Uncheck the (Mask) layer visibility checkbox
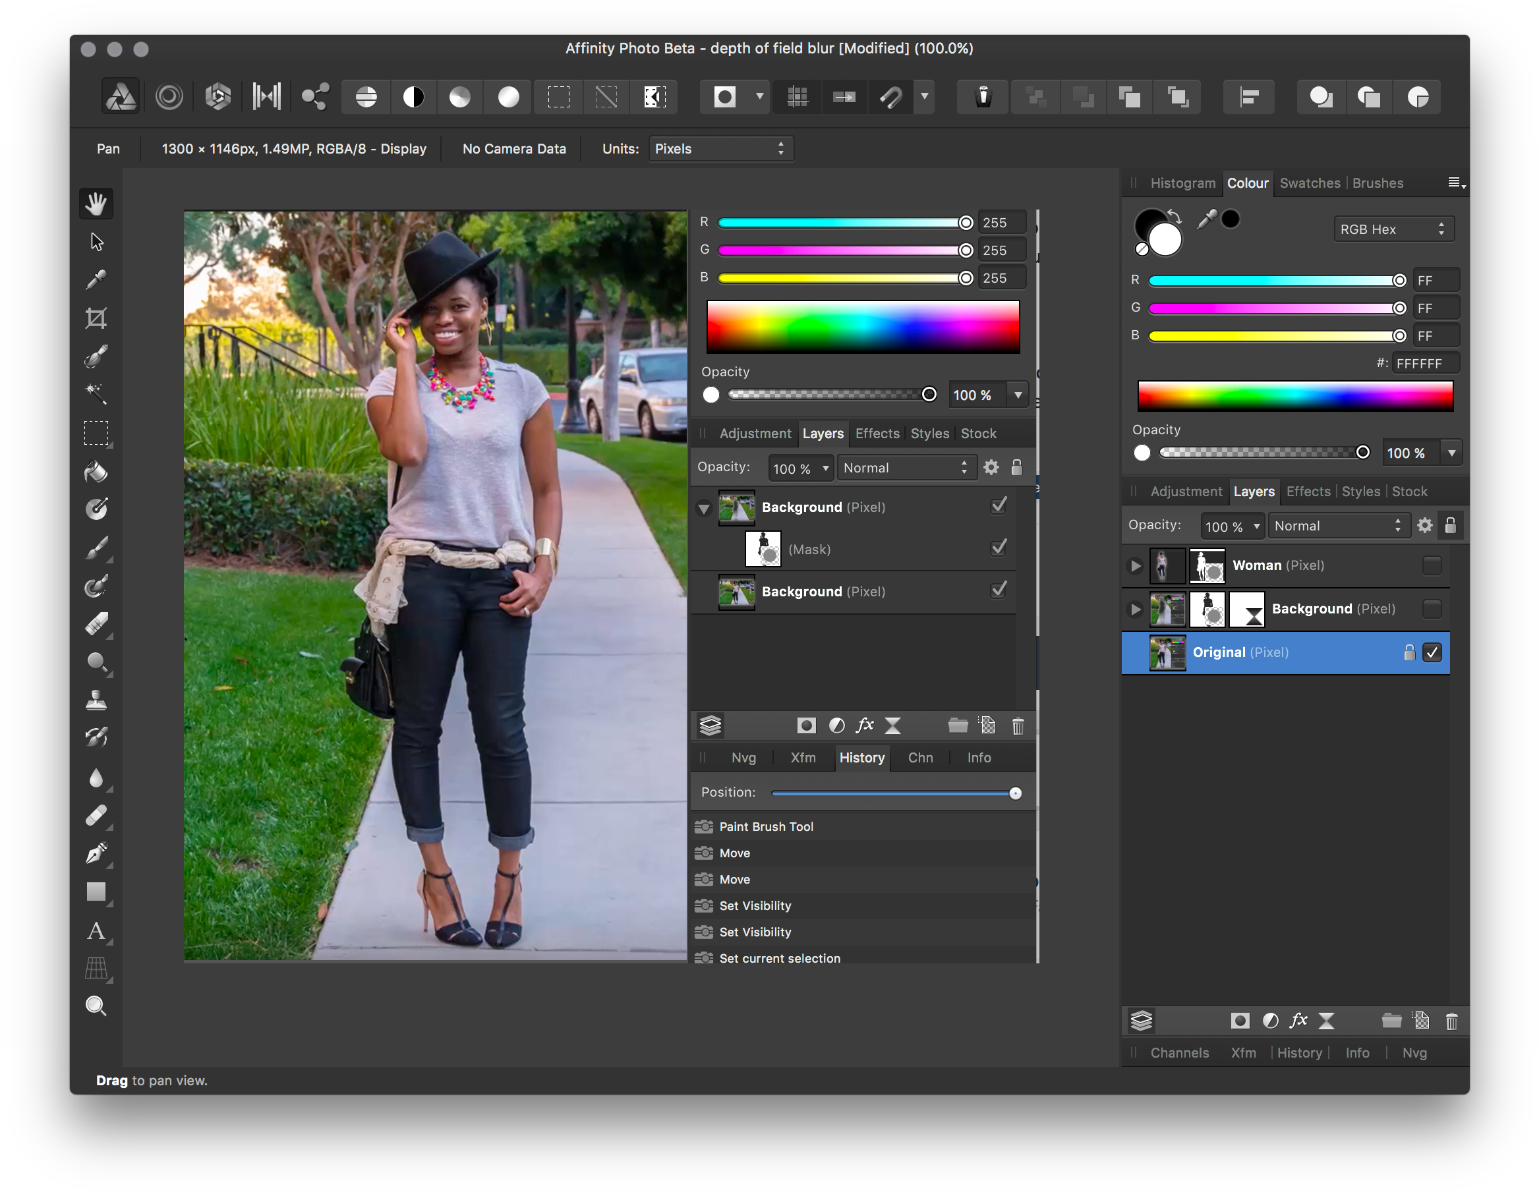The image size is (1539, 1192). click(999, 548)
